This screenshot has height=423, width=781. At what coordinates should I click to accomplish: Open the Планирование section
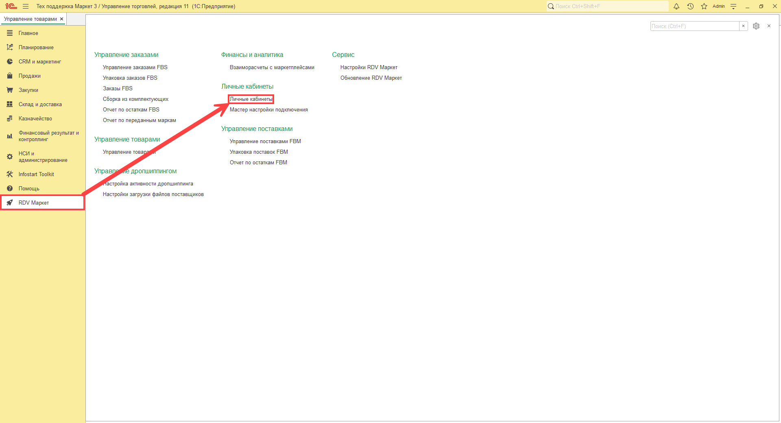click(43, 47)
